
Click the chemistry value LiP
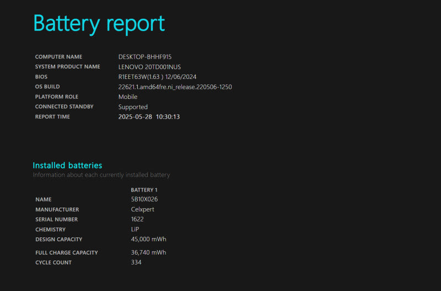tap(135, 229)
